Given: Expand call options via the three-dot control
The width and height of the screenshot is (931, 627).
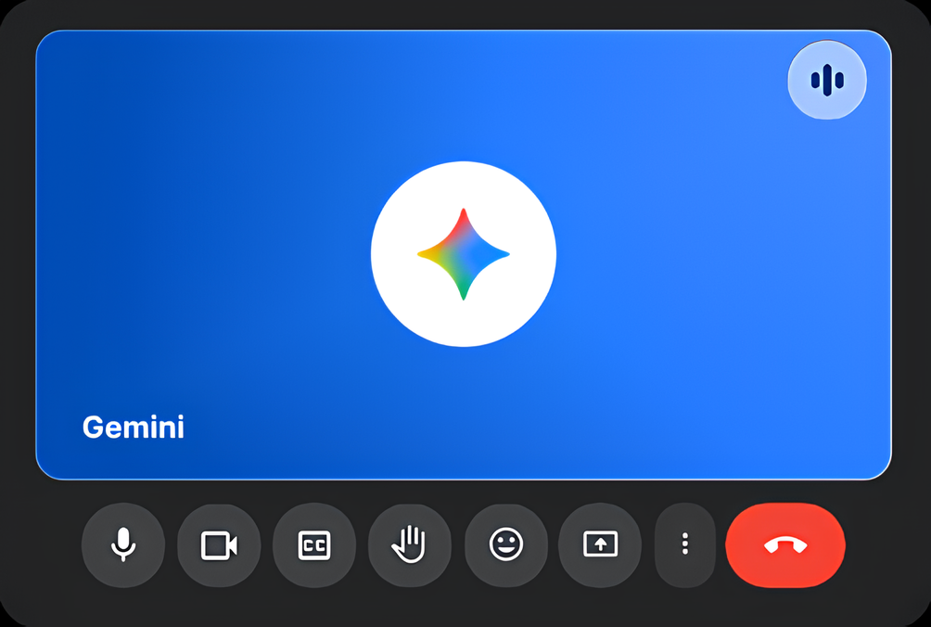Looking at the screenshot, I should click(684, 546).
